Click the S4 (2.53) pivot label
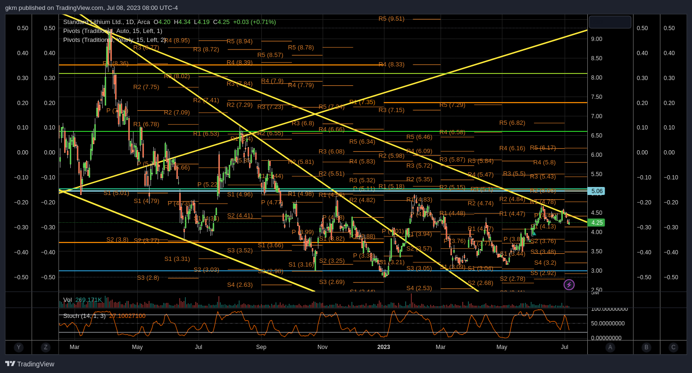 click(x=419, y=288)
